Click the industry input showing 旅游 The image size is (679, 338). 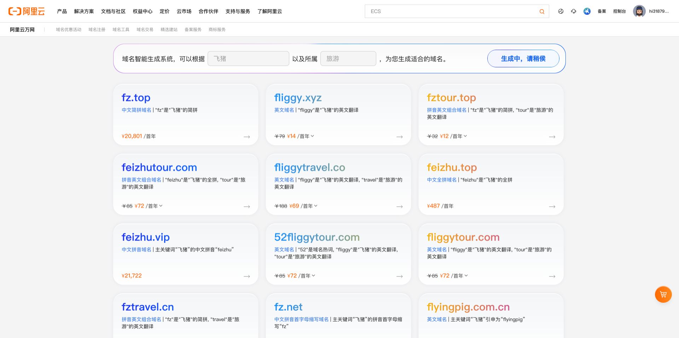tap(348, 59)
